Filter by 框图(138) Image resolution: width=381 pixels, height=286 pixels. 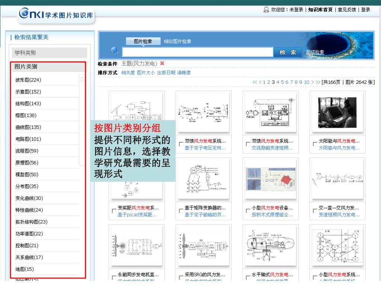tap(26, 115)
